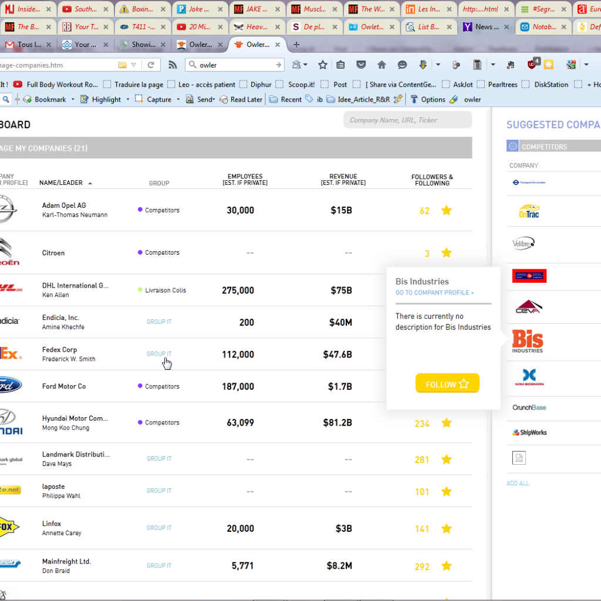Click the highlighter pen icon beside owler

454,99
